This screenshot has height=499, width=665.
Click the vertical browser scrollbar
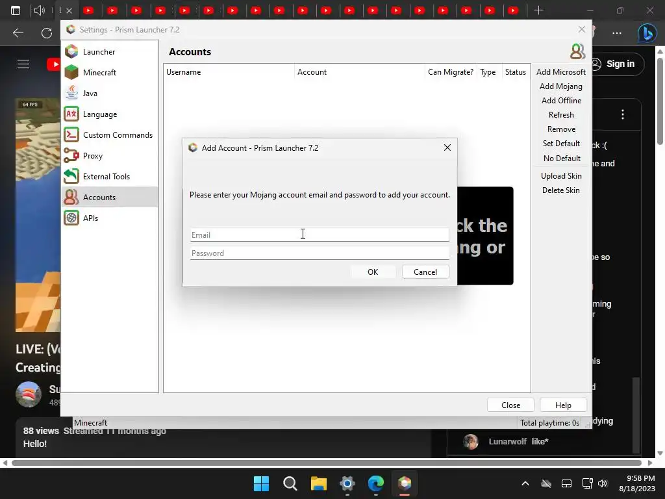660,102
